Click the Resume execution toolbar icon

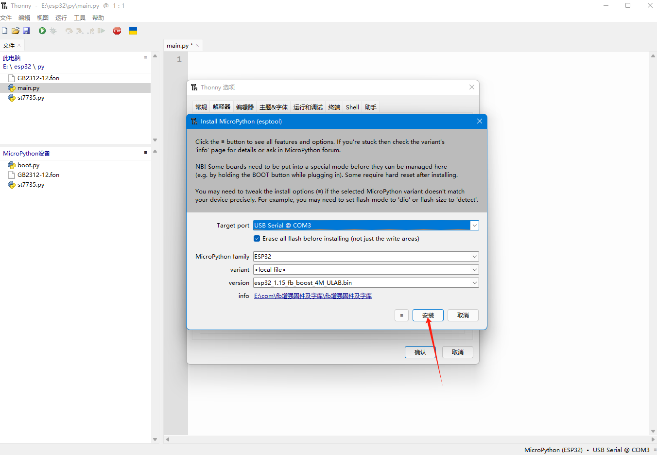pos(101,31)
